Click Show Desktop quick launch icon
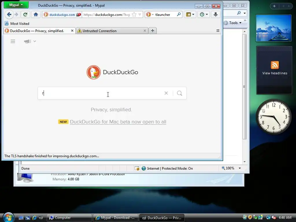 coord(21,218)
